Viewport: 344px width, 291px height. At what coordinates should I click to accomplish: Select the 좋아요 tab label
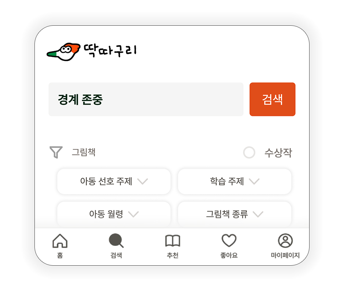pyautogui.click(x=229, y=255)
